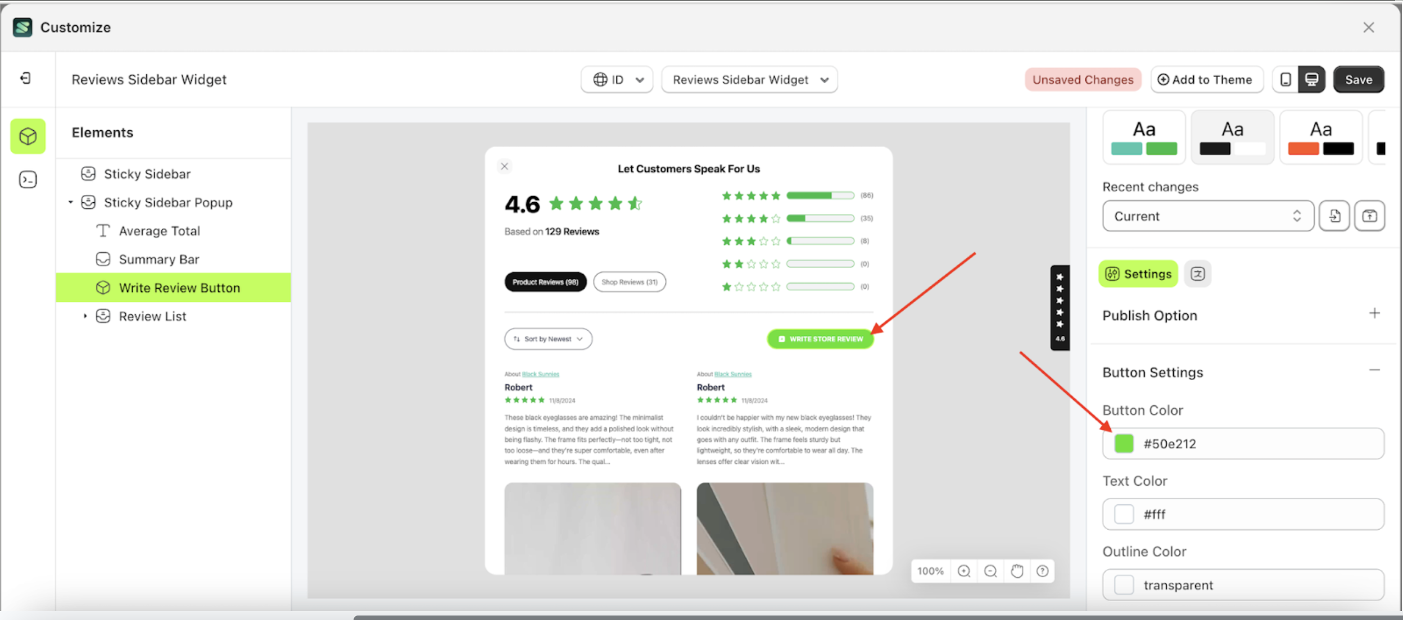Image resolution: width=1403 pixels, height=620 pixels.
Task: Open the ID language dropdown
Action: (617, 80)
